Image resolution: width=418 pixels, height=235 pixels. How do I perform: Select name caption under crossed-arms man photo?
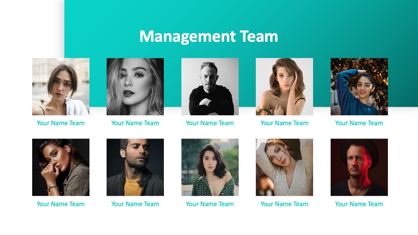tap(210, 123)
